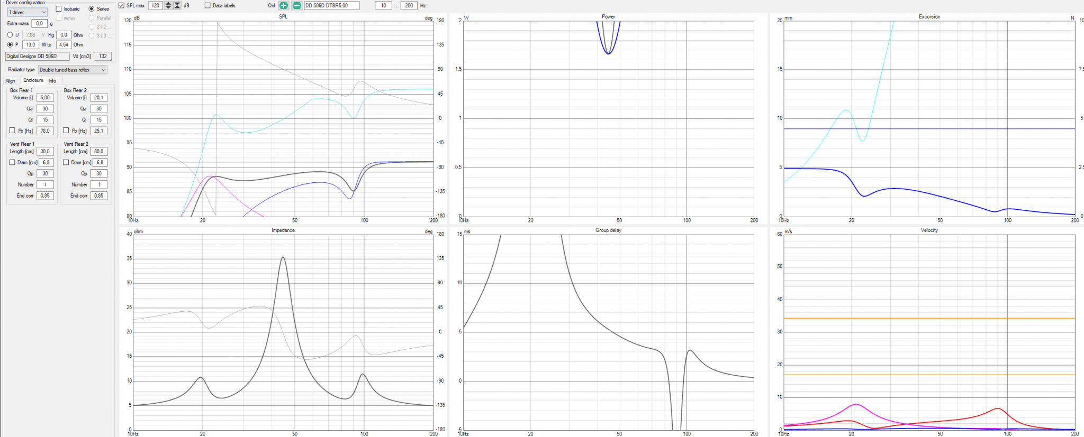Click the Impedance graph title
The width and height of the screenshot is (1084, 437).
(x=283, y=230)
